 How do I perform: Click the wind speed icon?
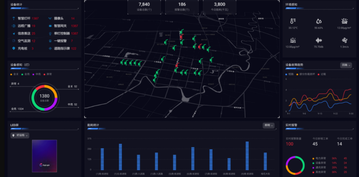pos(345,40)
